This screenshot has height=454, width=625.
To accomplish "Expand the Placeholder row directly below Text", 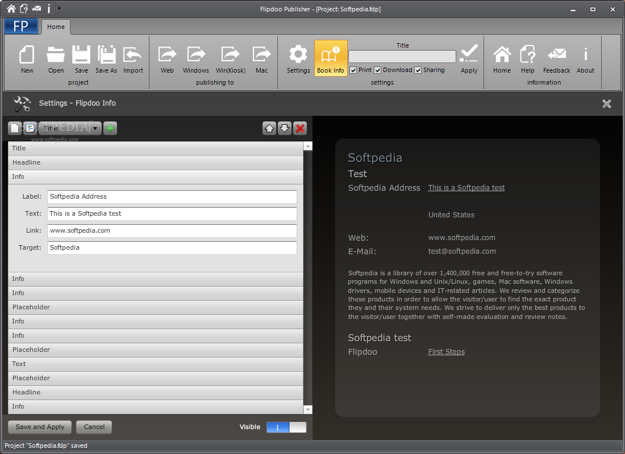I will coord(156,379).
